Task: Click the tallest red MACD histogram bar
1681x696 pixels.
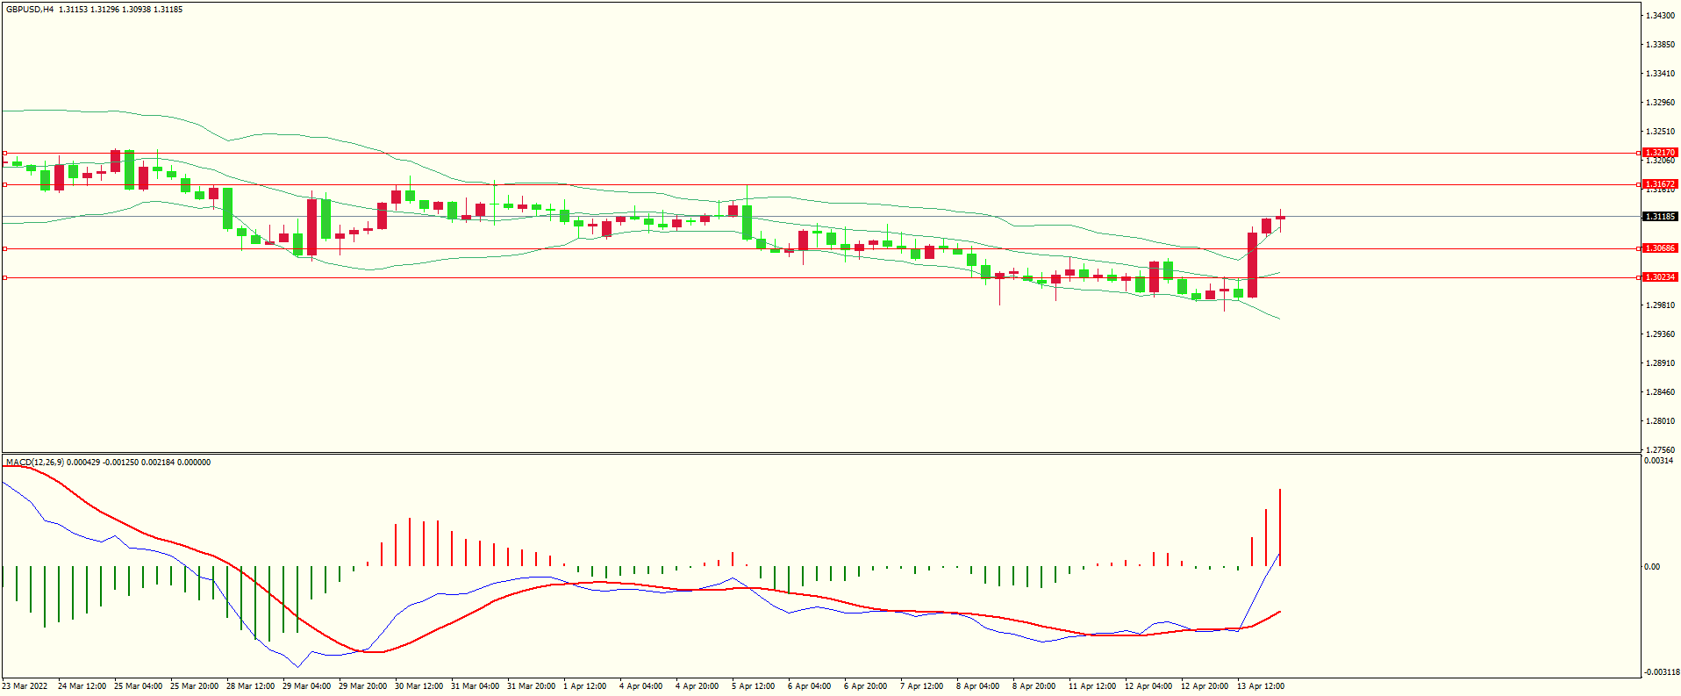Action: pyautogui.click(x=1280, y=527)
